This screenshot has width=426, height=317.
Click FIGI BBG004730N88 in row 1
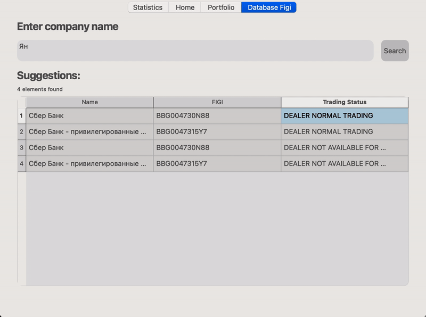[x=217, y=116]
